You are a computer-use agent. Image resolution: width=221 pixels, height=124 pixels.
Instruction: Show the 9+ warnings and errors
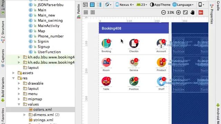coord(201,12)
